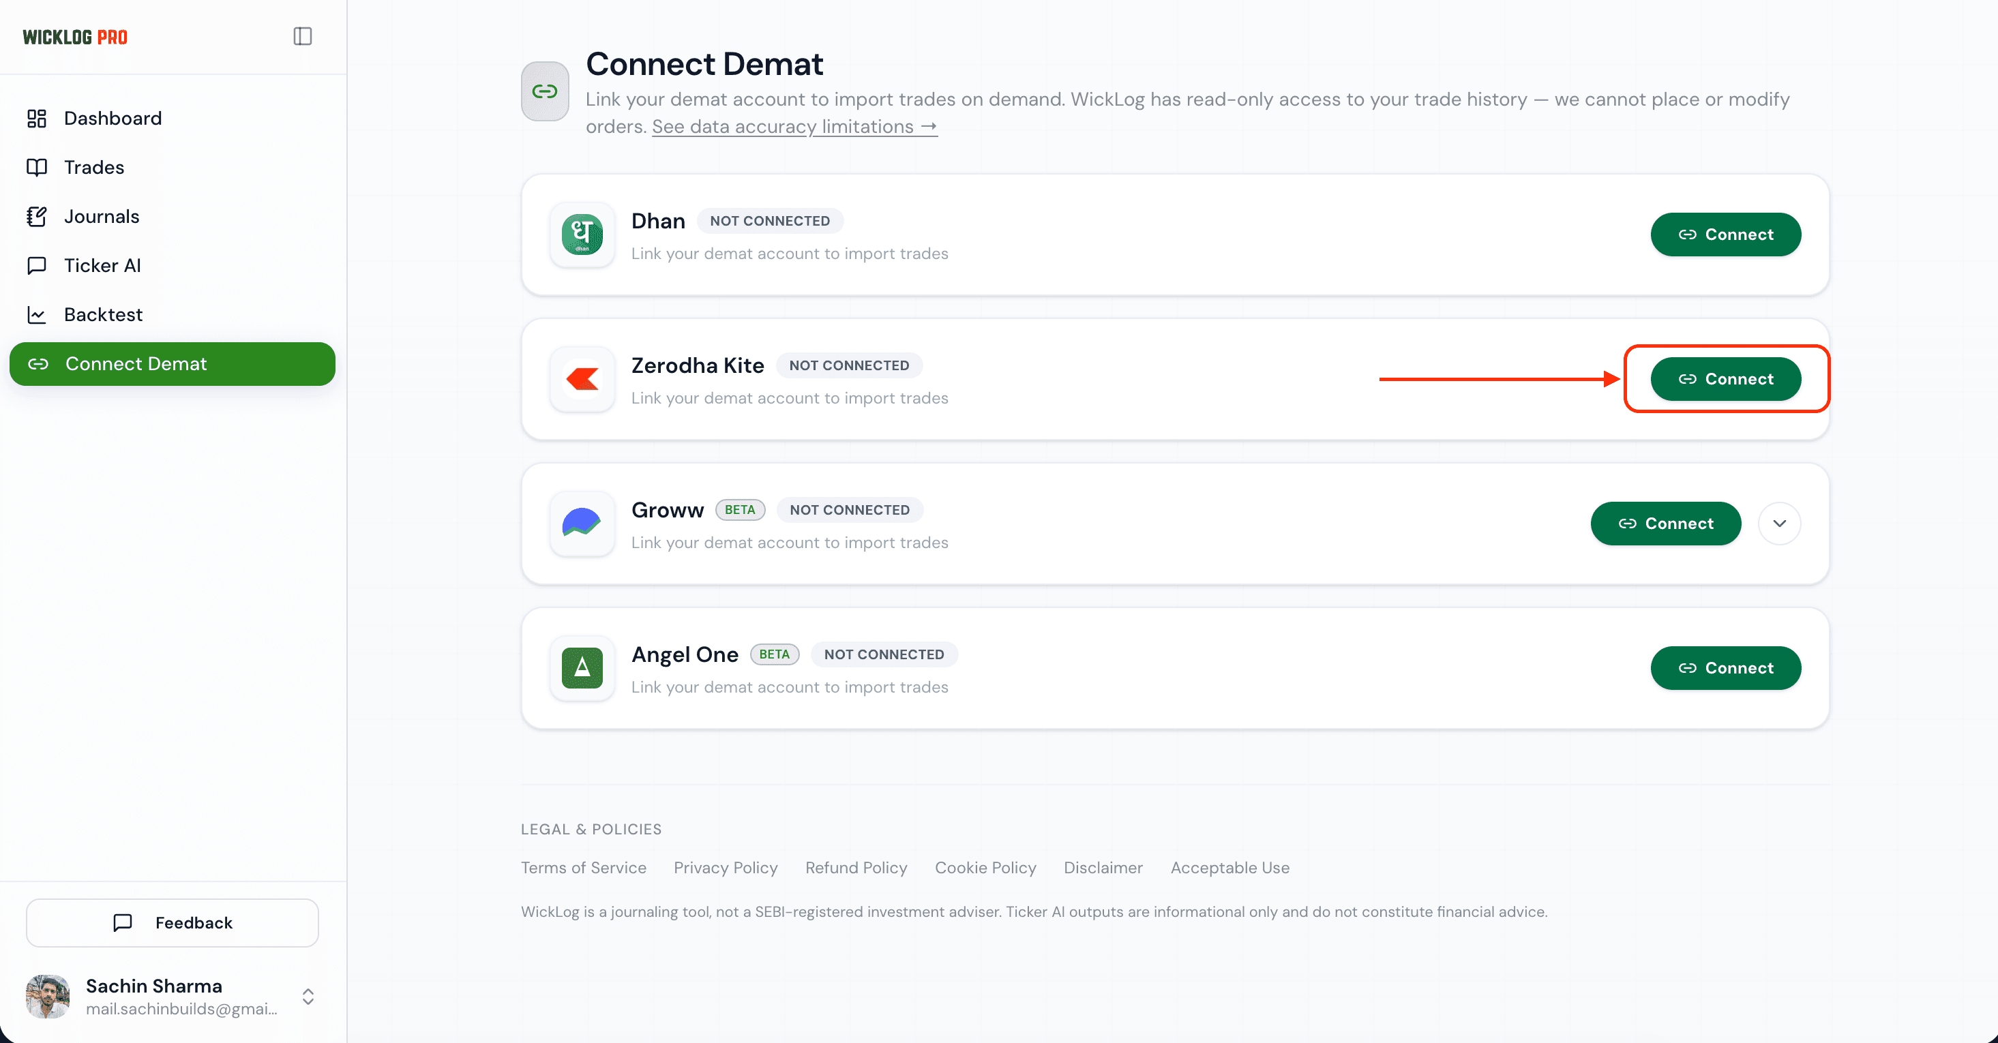The image size is (1998, 1043).
Task: Click the Zerodha Kite logo
Action: pos(582,379)
